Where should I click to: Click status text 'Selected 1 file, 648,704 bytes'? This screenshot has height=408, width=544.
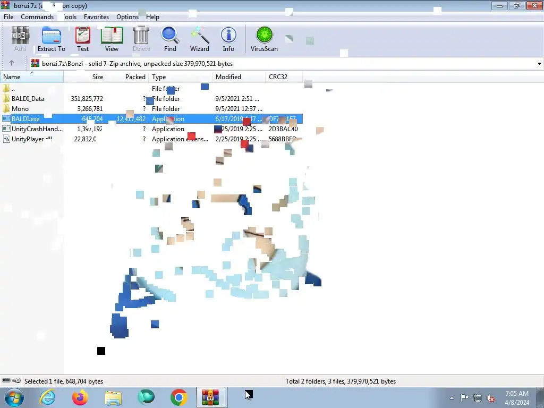tap(64, 381)
